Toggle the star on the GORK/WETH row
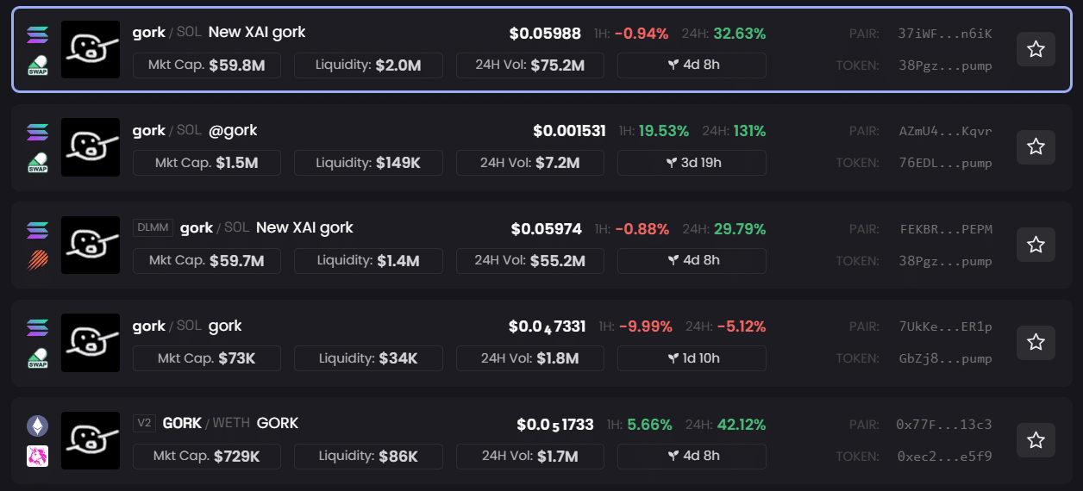 pos(1036,440)
